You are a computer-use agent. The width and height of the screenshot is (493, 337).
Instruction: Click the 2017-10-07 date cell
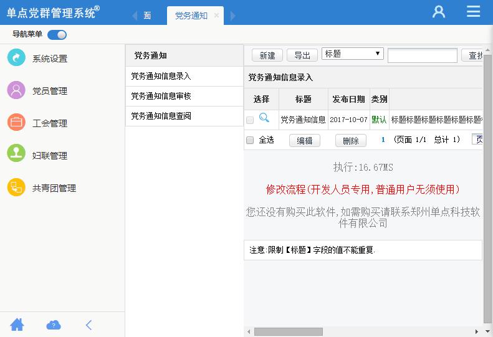pyautogui.click(x=348, y=120)
